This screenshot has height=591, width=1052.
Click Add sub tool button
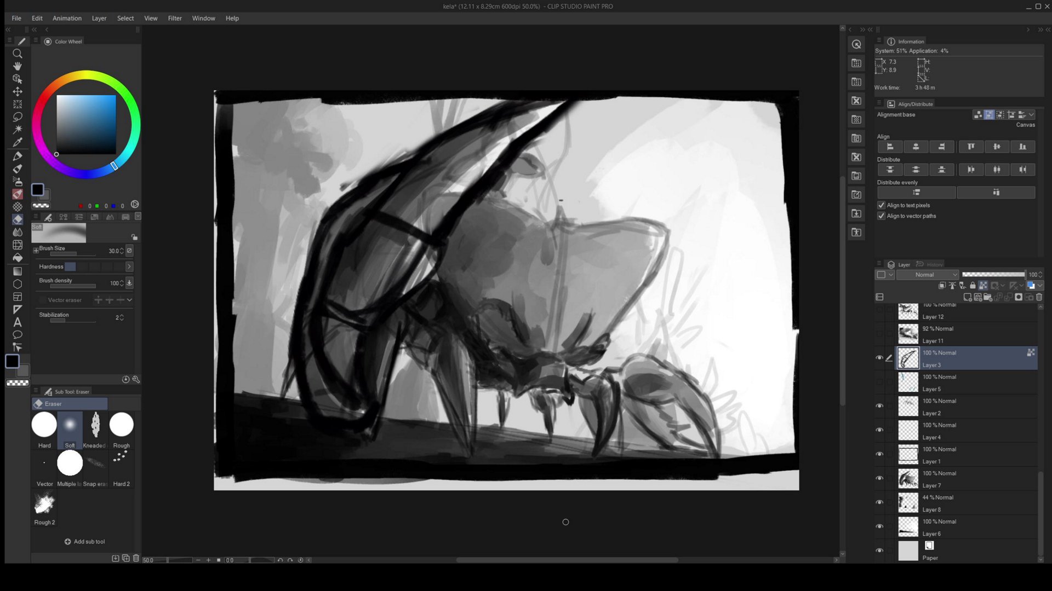pyautogui.click(x=84, y=542)
